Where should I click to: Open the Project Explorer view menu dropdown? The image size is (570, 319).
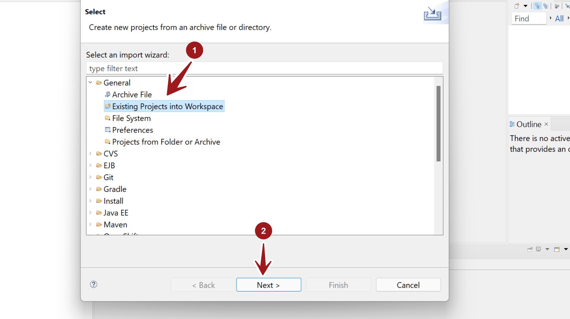click(526, 6)
